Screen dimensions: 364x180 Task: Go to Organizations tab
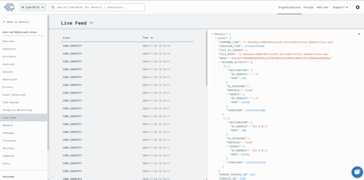(x=289, y=7)
